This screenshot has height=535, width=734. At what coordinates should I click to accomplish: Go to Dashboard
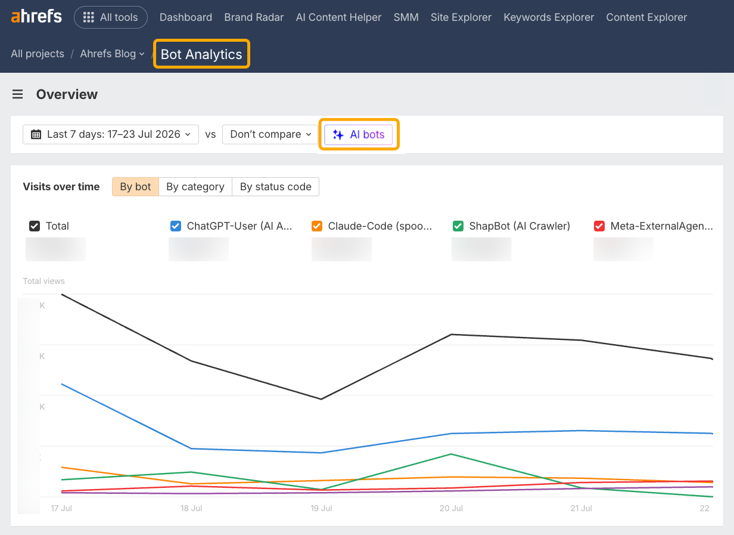(186, 17)
